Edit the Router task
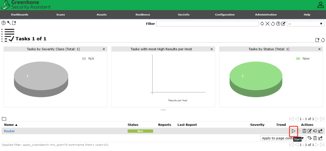 [309, 131]
